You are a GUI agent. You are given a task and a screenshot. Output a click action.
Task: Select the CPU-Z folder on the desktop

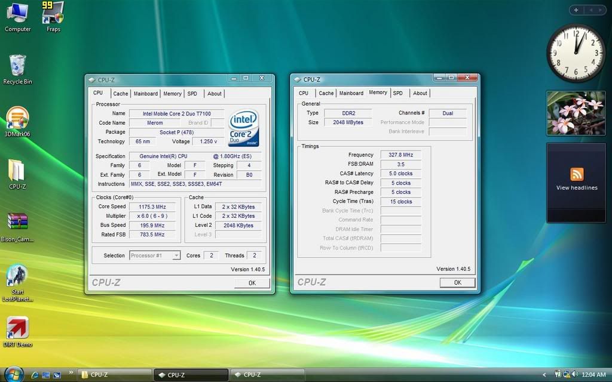(17, 174)
